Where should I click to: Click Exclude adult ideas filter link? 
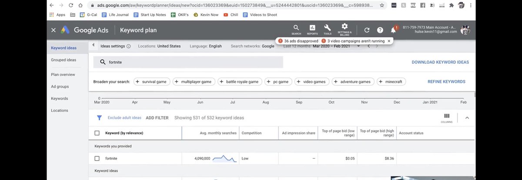124,118
